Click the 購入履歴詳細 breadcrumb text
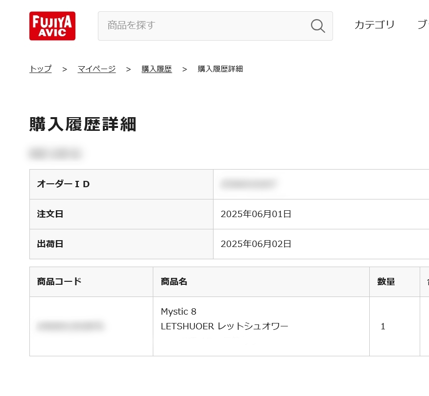This screenshot has height=396, width=429. point(220,69)
